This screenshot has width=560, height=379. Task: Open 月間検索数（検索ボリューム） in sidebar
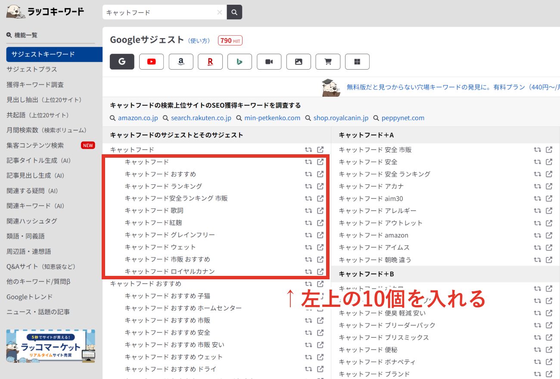coord(47,130)
